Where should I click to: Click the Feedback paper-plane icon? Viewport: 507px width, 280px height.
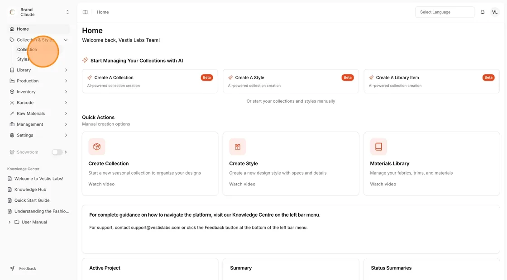(x=12, y=268)
